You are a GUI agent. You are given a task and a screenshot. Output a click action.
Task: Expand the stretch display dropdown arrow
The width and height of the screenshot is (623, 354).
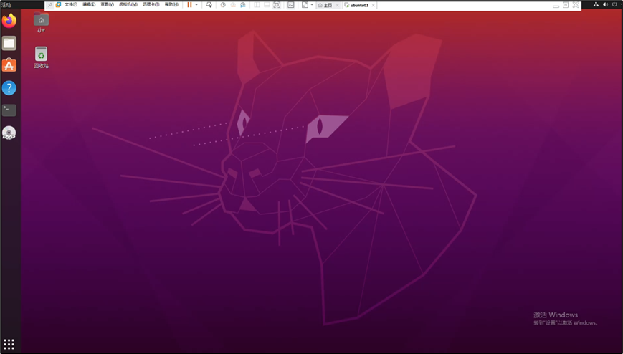(x=312, y=5)
